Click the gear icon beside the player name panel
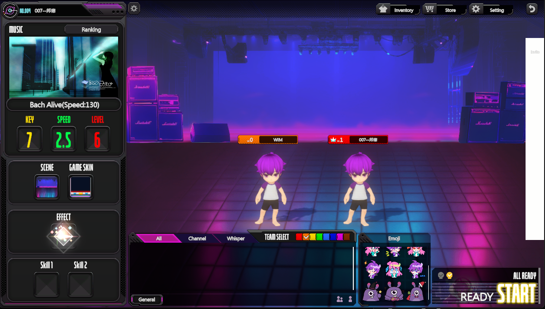 [134, 8]
